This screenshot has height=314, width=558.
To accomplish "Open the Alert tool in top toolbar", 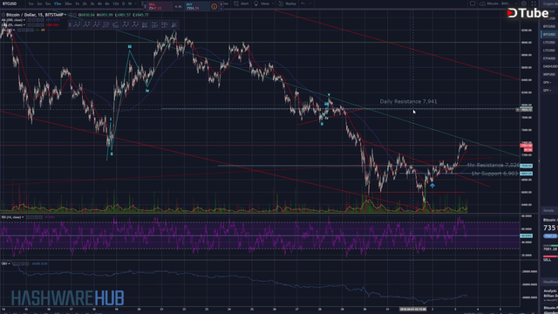I will point(242,3).
